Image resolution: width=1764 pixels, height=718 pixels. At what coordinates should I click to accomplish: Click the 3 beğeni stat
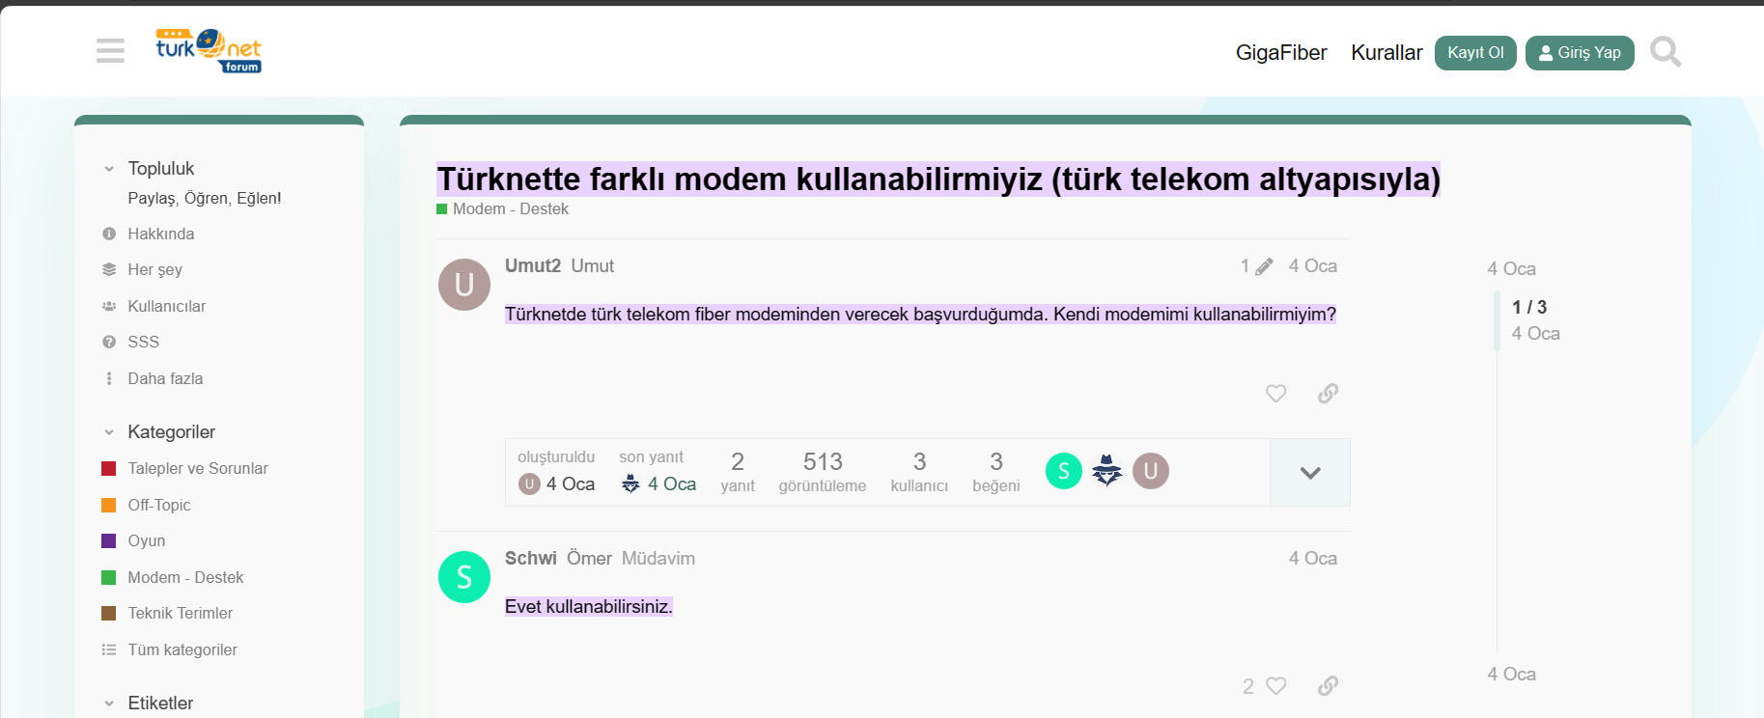[x=996, y=472]
